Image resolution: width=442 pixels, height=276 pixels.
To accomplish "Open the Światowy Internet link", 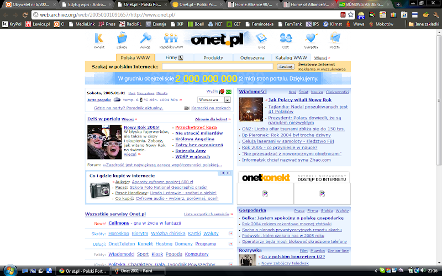I will click(x=317, y=64).
